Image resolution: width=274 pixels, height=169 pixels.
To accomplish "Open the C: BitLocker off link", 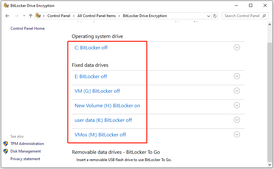I will (91, 47).
